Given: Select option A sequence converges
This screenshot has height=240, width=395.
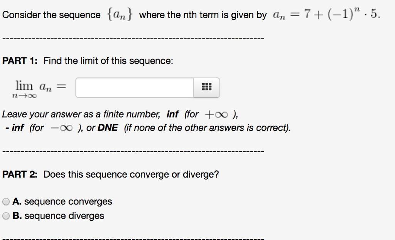Looking at the screenshot, I should (6, 201).
